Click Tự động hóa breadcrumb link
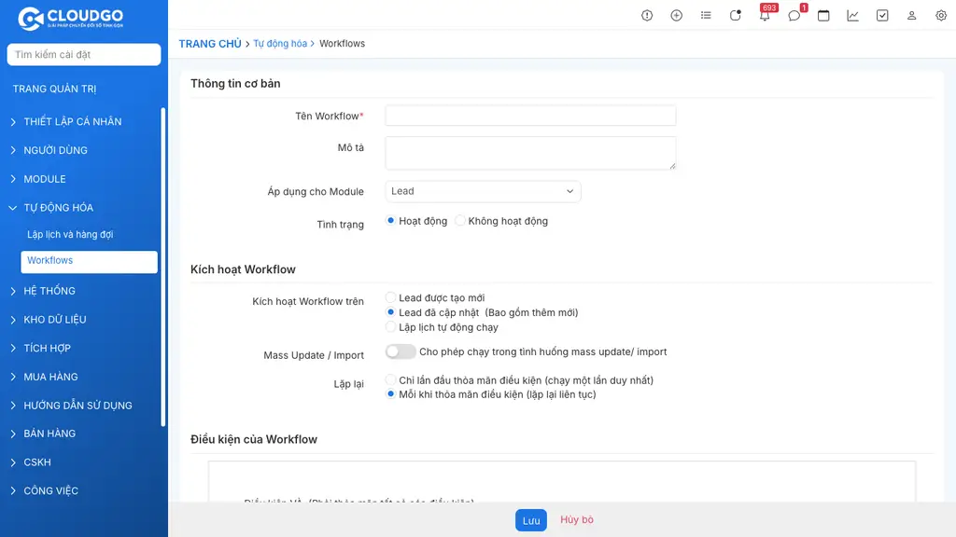This screenshot has height=537, width=956. (280, 44)
